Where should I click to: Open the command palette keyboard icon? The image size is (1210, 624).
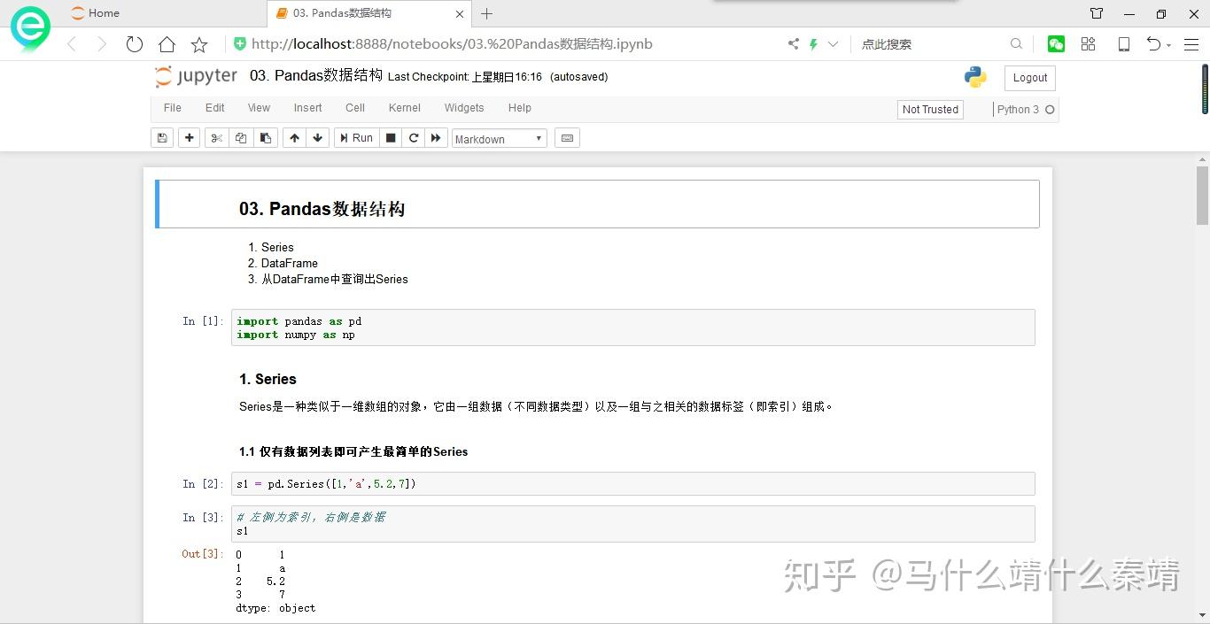click(567, 137)
